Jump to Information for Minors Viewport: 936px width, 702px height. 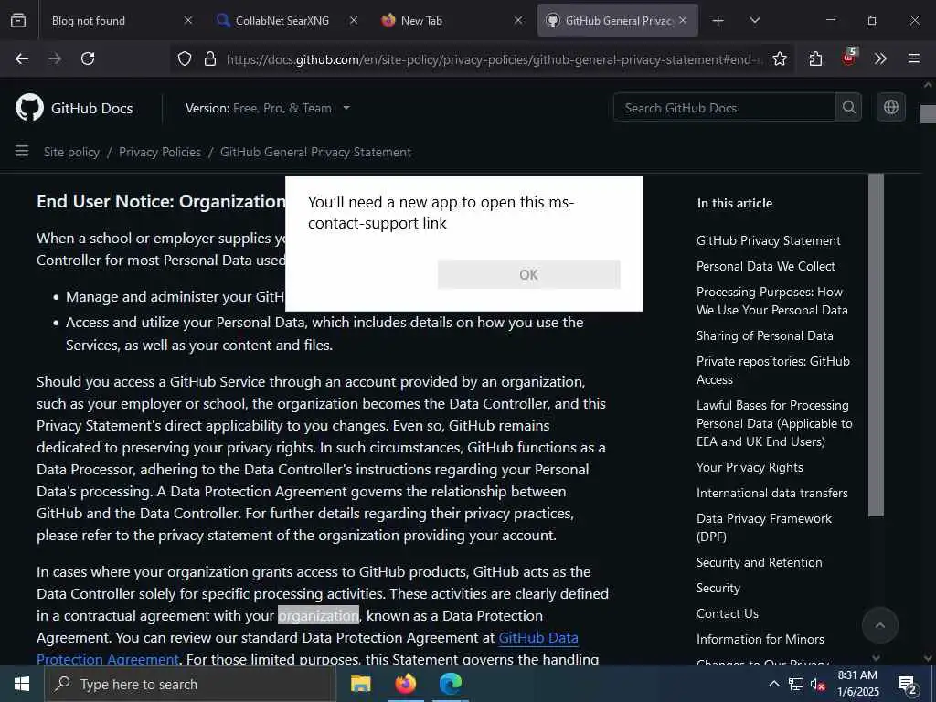pyautogui.click(x=760, y=639)
